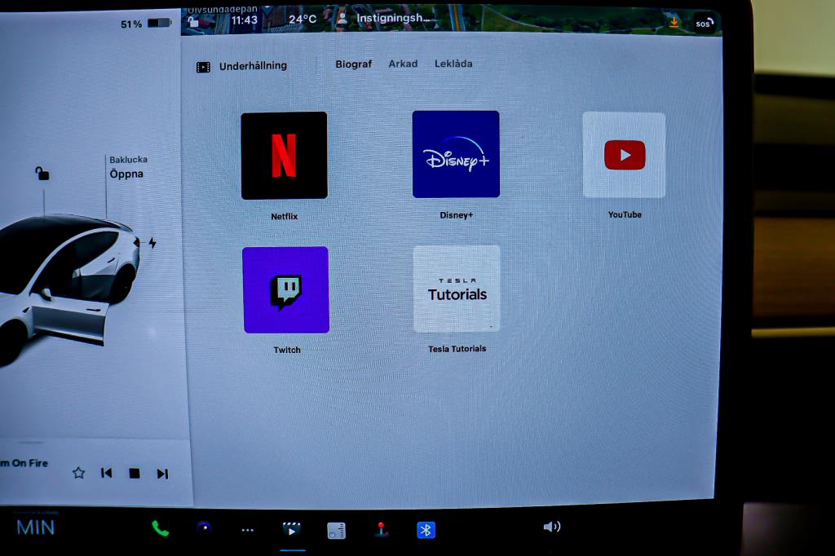
Task: Open the phone app in dock
Action: (161, 528)
